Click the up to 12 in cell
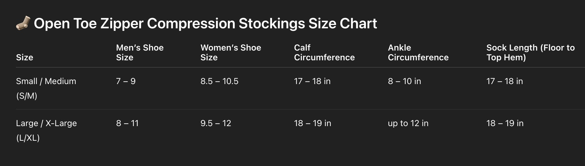Image resolution: width=585 pixels, height=166 pixels. click(x=408, y=123)
